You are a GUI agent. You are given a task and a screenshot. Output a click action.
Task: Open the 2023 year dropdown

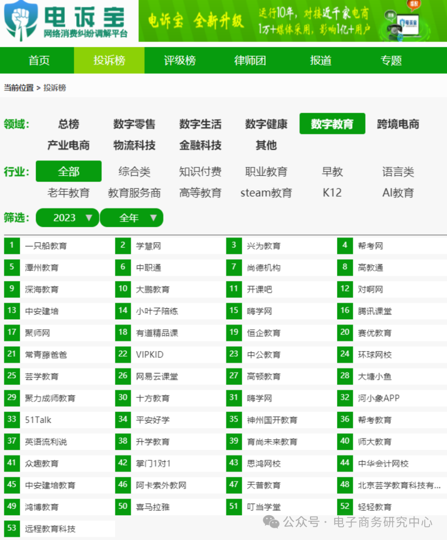tap(67, 218)
